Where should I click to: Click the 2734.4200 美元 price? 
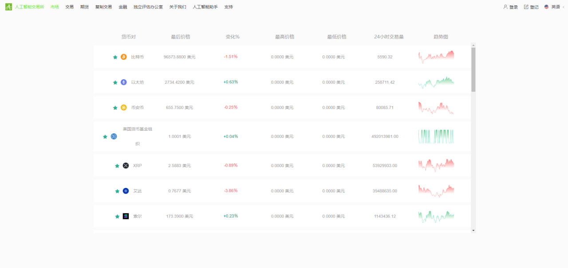pos(179,82)
